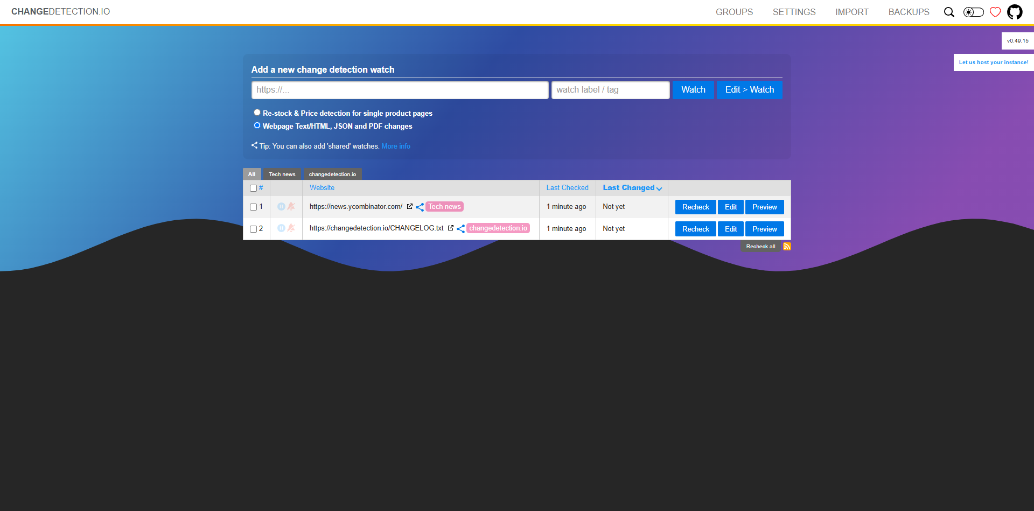Switch to the Tech news tab

(x=282, y=174)
